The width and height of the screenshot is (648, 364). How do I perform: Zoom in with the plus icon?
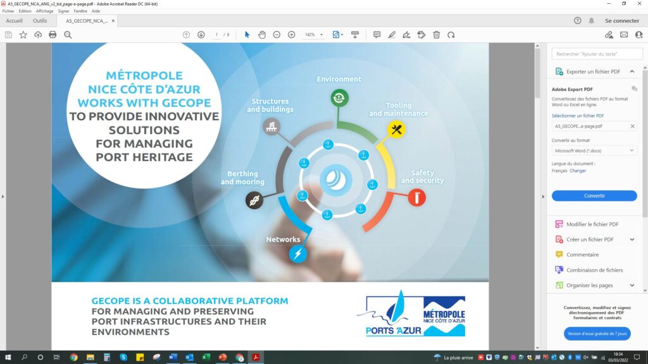[x=292, y=35]
